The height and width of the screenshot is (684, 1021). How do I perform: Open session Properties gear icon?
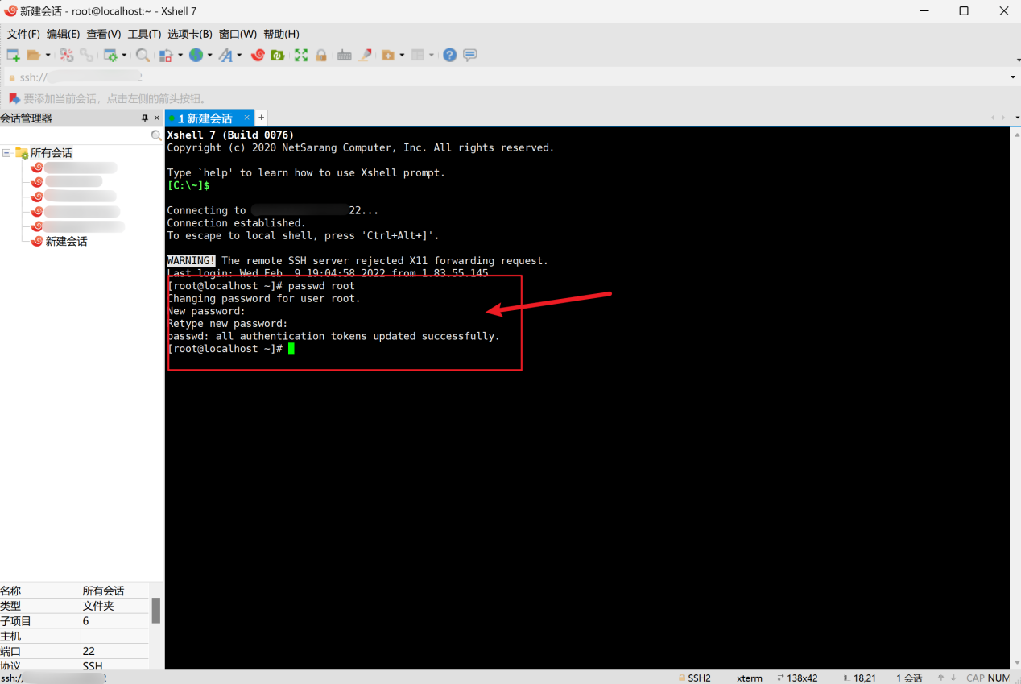[110, 55]
